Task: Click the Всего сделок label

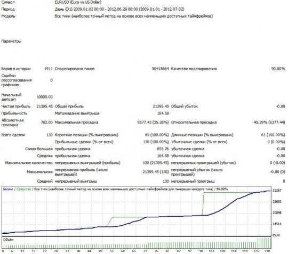Action: tap(13, 135)
